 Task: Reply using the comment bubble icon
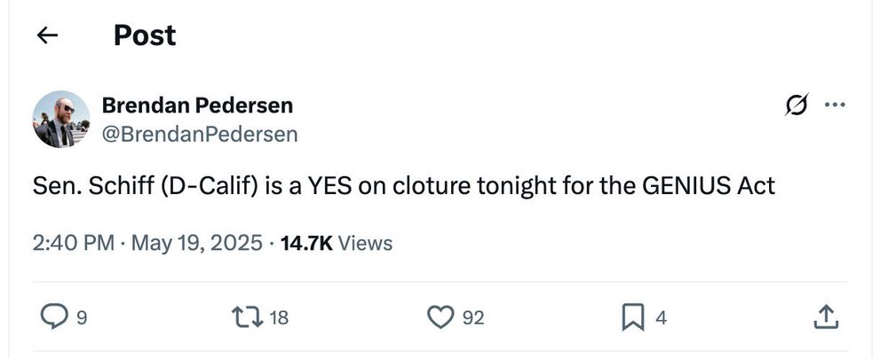(54, 316)
